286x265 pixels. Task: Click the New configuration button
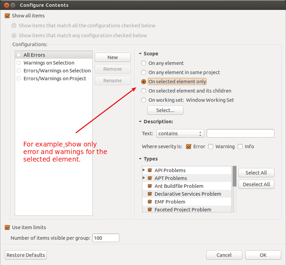click(113, 57)
